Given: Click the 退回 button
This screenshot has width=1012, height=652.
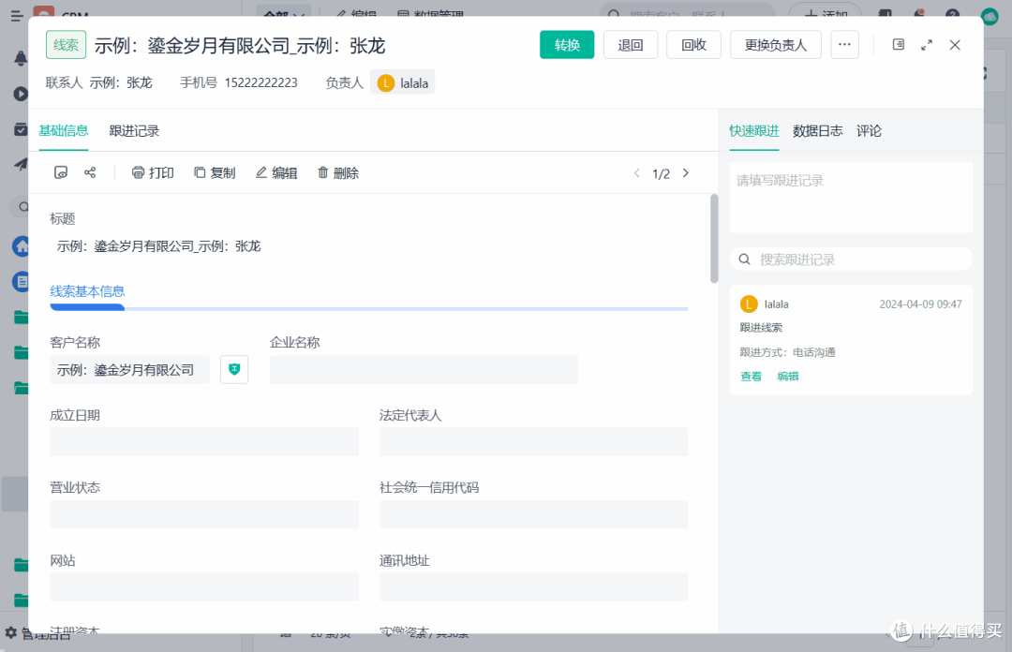Looking at the screenshot, I should click(630, 45).
